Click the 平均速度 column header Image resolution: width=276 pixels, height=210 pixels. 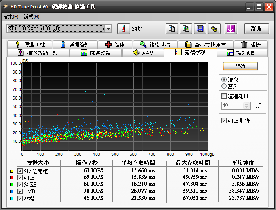click(x=243, y=163)
